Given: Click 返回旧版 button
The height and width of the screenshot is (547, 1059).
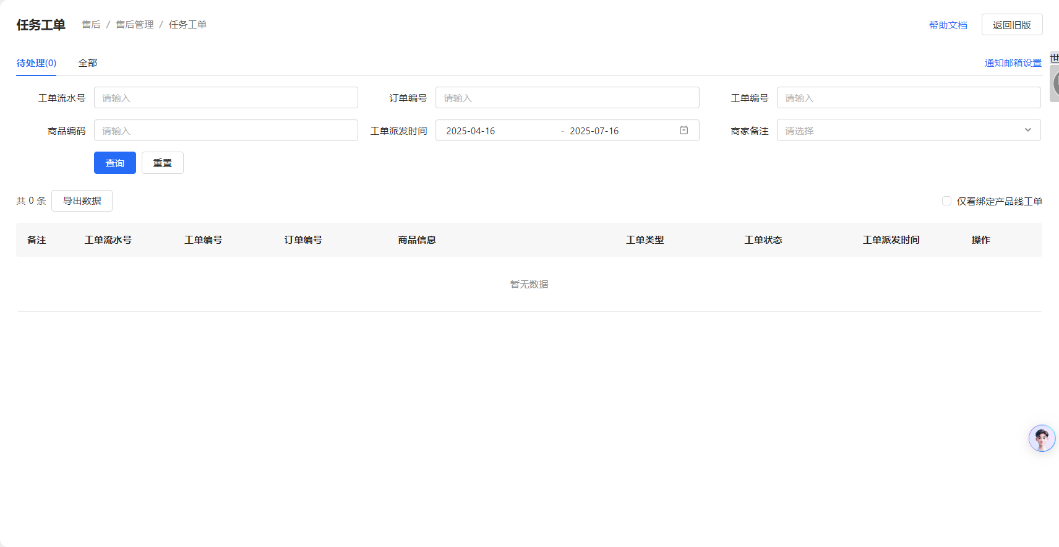Looking at the screenshot, I should coord(1011,25).
